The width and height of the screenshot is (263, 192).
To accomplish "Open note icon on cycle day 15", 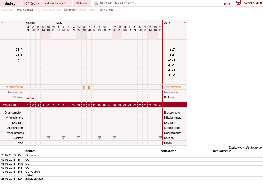I will 99,138.
